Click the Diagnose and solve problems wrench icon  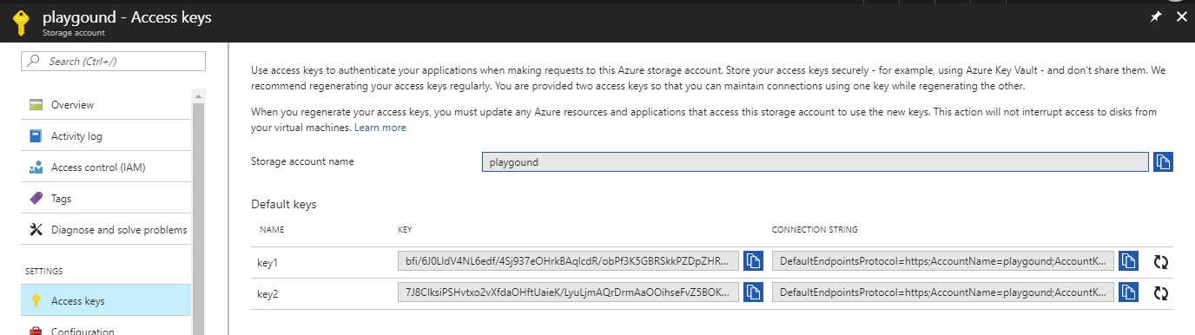(x=36, y=230)
